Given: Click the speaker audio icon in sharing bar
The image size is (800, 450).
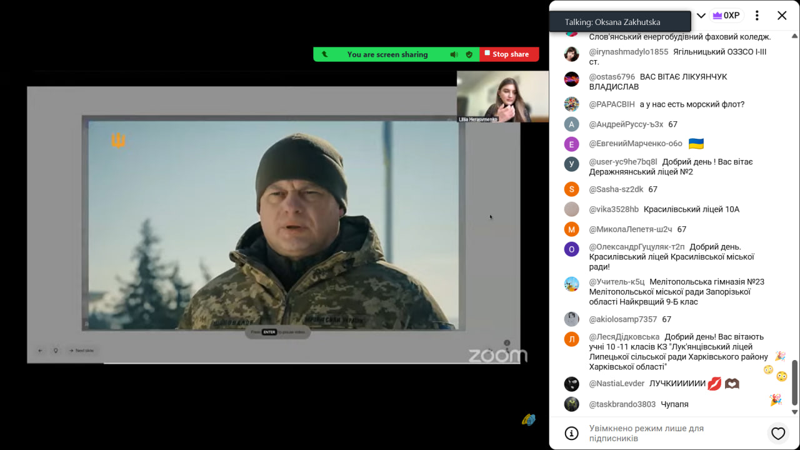Looking at the screenshot, I should coord(454,54).
